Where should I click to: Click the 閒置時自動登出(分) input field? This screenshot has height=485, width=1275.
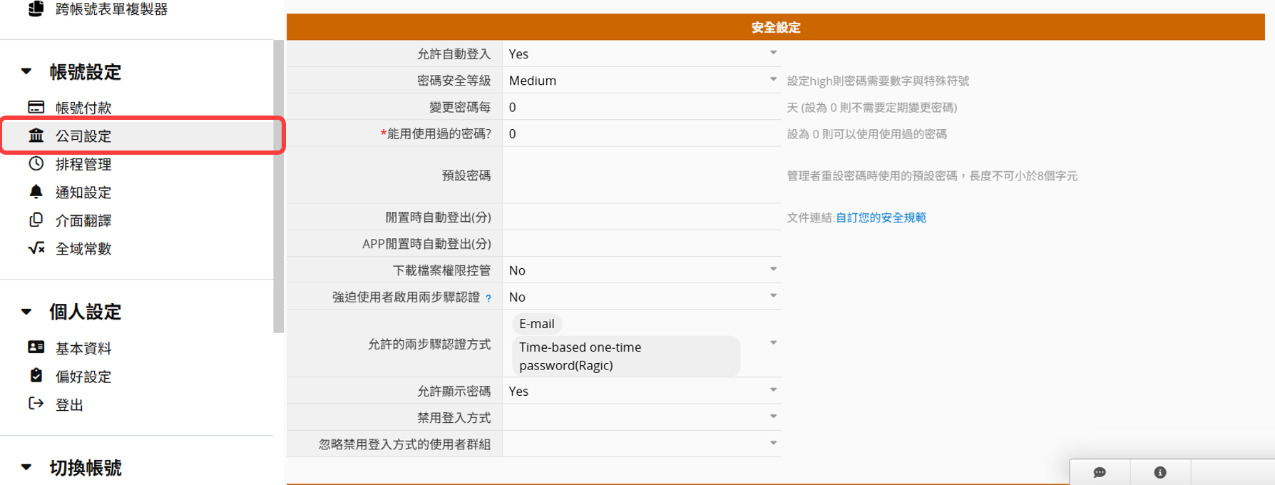click(642, 217)
